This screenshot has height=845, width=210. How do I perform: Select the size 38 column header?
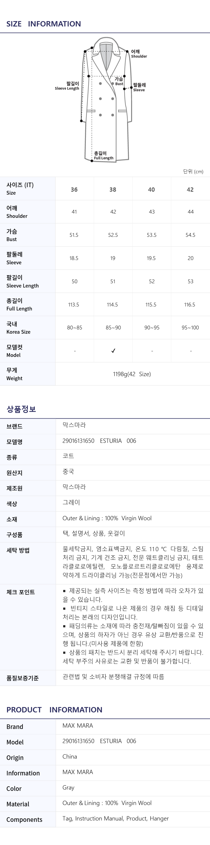pos(113,189)
